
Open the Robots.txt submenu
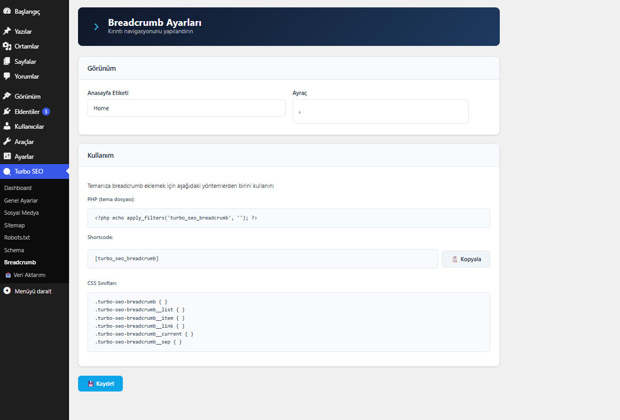[17, 237]
